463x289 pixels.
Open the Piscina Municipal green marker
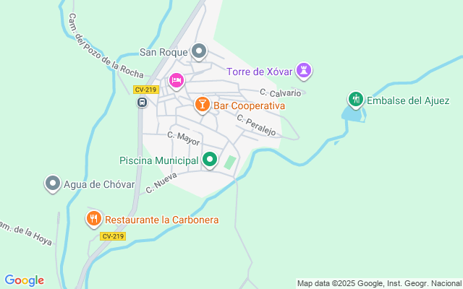(210, 160)
